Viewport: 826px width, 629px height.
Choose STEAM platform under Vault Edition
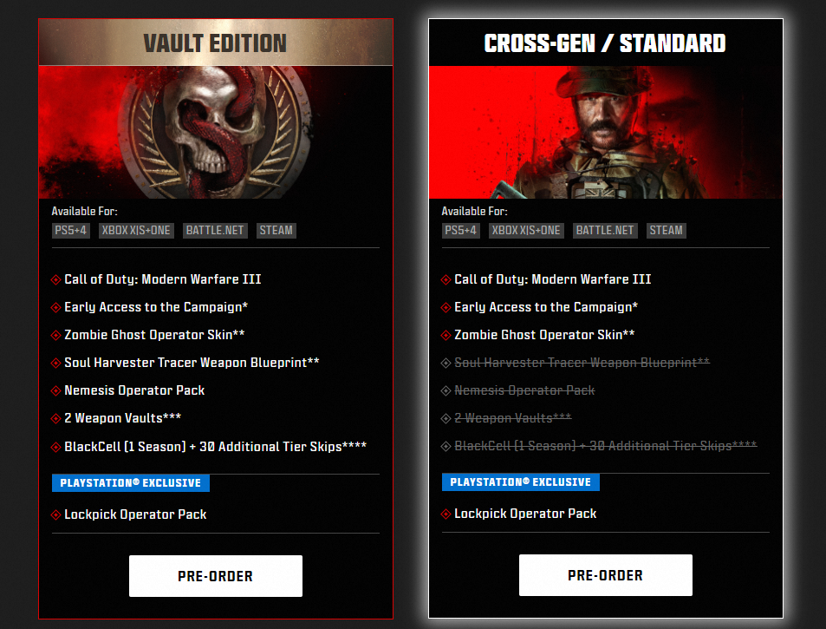[276, 231]
